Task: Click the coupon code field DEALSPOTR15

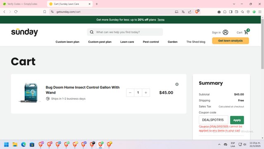Action: pyautogui.click(x=214, y=120)
